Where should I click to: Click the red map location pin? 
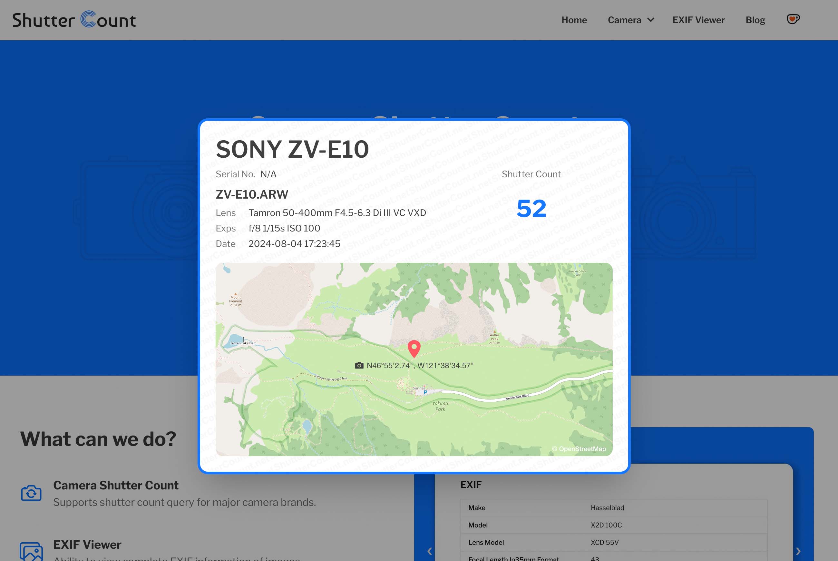(414, 349)
